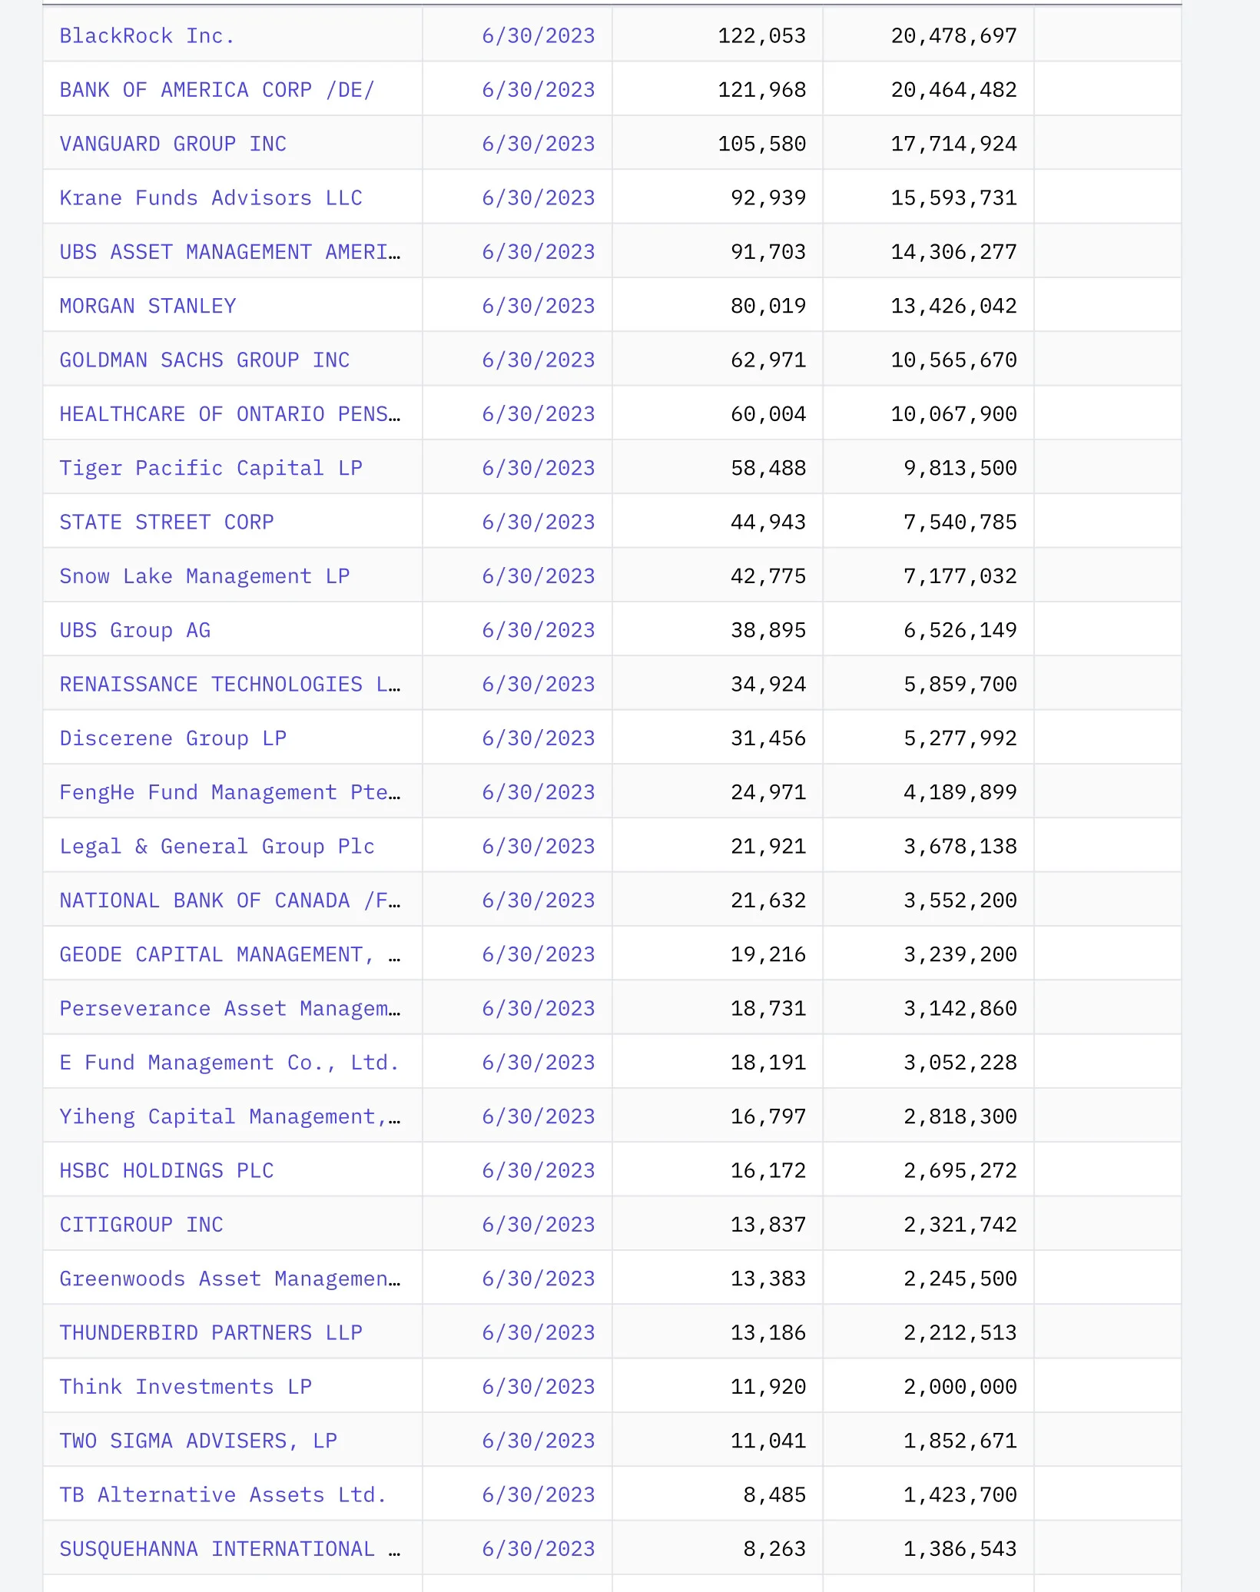This screenshot has width=1260, height=1592.
Task: Open the 6/30/2023 date for STATE STREET CORP
Action: tap(539, 522)
